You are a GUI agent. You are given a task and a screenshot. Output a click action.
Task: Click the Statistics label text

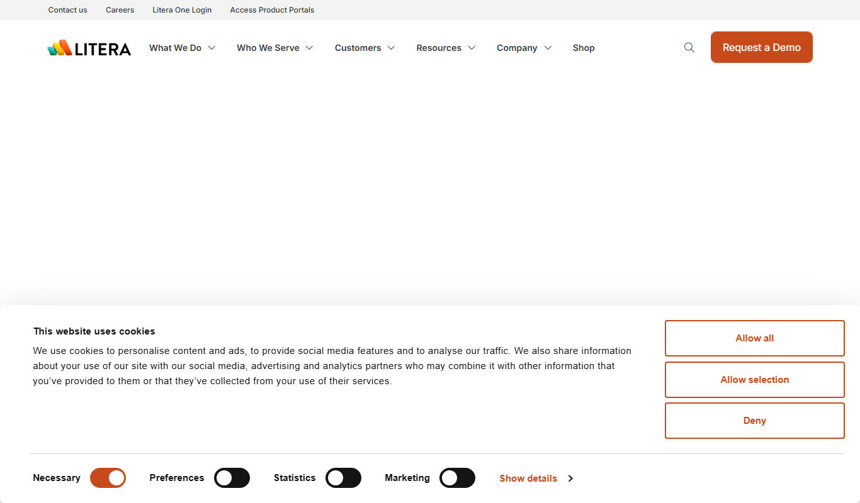295,478
